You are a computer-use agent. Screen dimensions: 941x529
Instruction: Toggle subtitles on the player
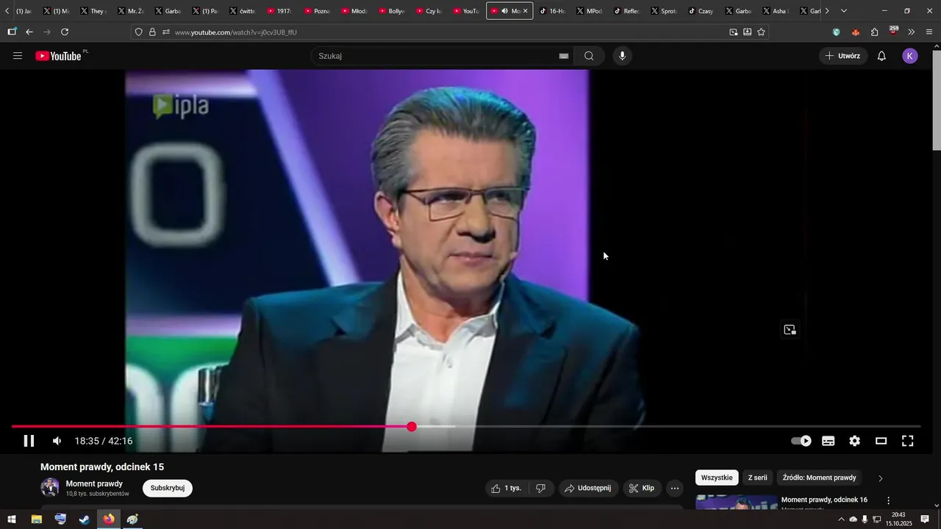coord(829,441)
